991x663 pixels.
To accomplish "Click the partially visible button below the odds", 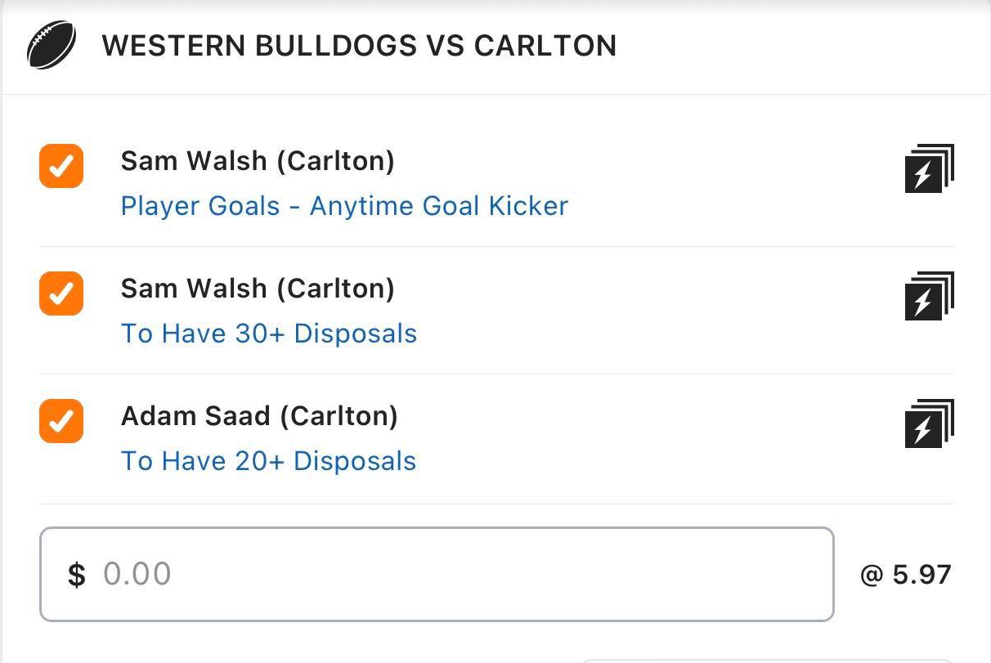I will click(x=769, y=659).
